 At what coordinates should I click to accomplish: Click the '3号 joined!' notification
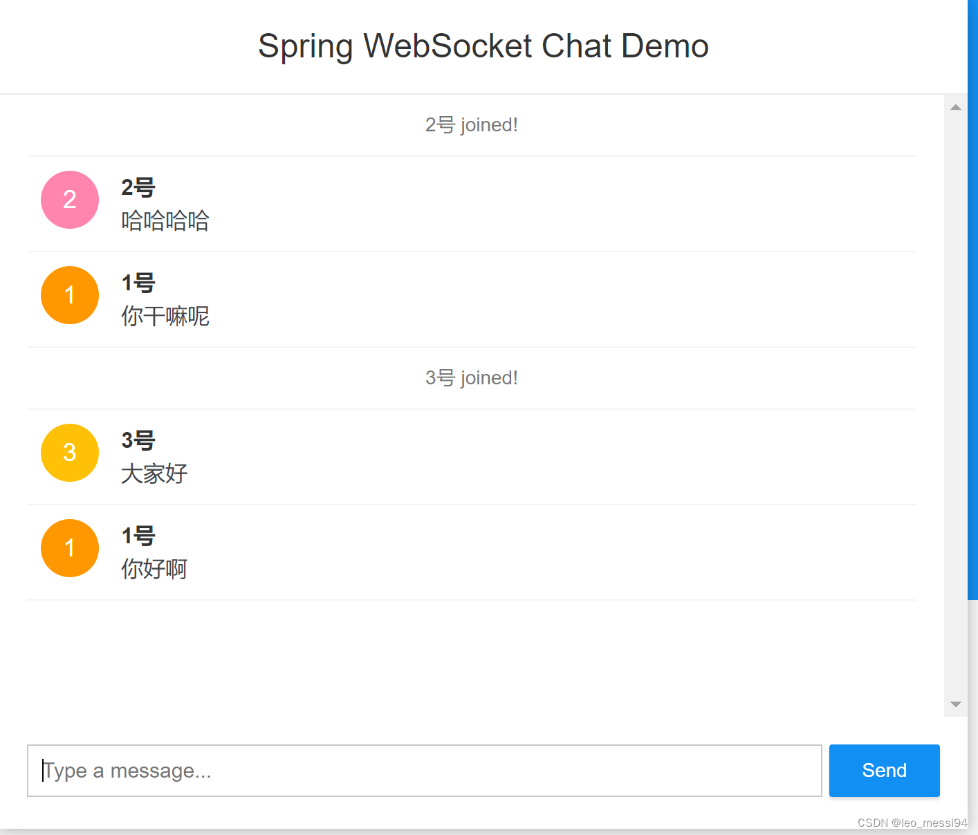[472, 378]
